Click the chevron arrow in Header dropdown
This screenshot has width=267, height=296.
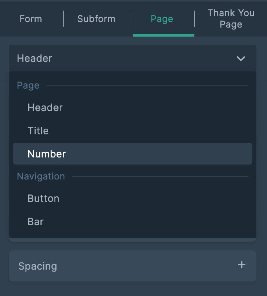pos(241,59)
